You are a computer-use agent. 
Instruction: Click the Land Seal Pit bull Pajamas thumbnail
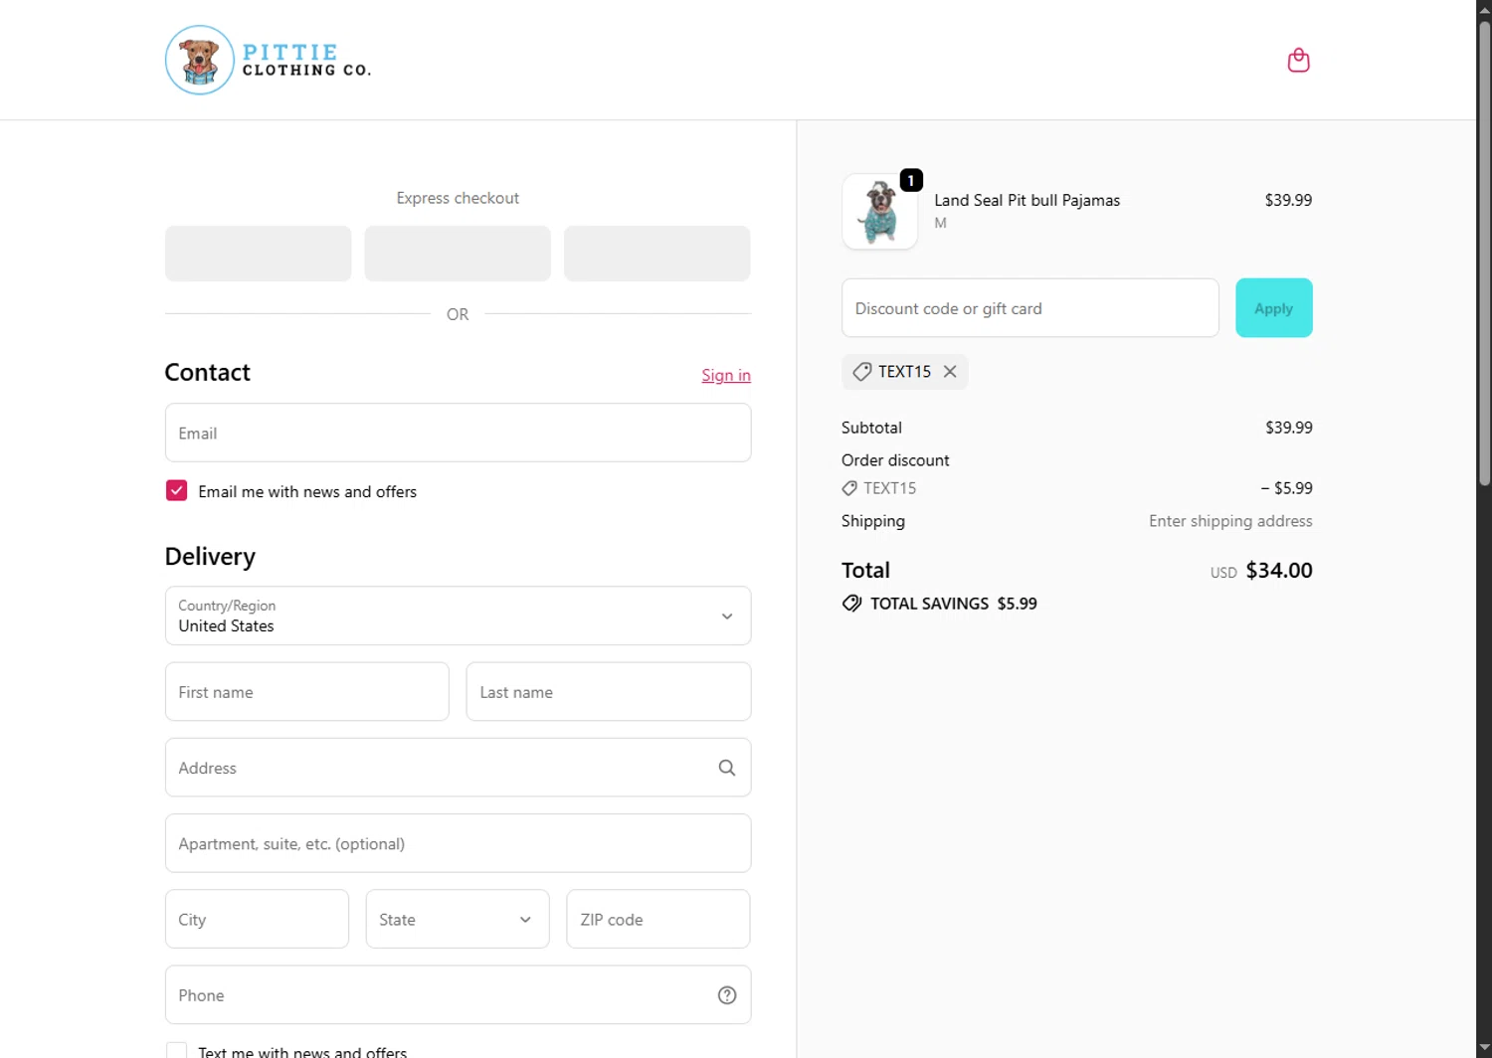pyautogui.click(x=879, y=212)
